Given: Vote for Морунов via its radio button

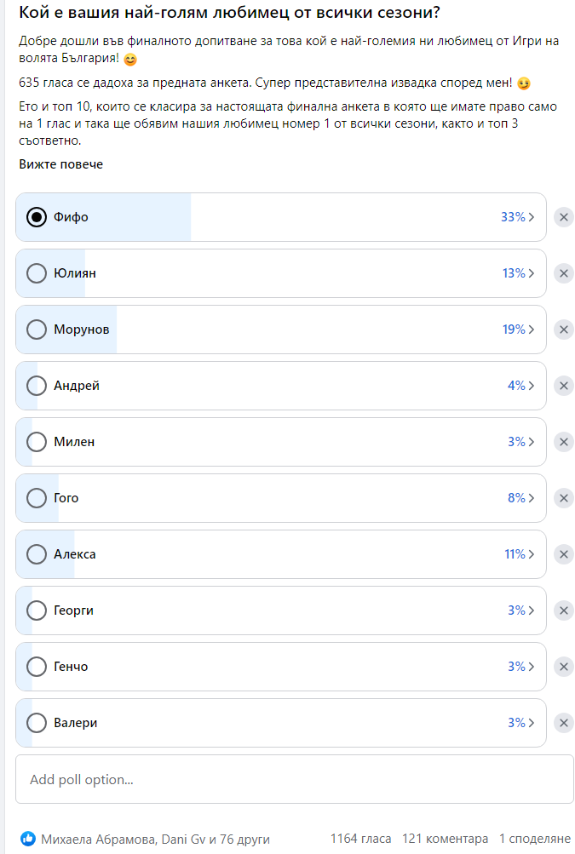Looking at the screenshot, I should tap(37, 330).
